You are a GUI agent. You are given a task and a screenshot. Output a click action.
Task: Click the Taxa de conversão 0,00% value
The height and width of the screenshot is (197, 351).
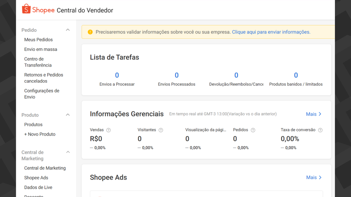(290, 139)
